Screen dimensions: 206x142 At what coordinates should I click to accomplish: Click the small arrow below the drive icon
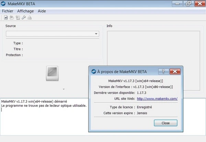coord(64,89)
